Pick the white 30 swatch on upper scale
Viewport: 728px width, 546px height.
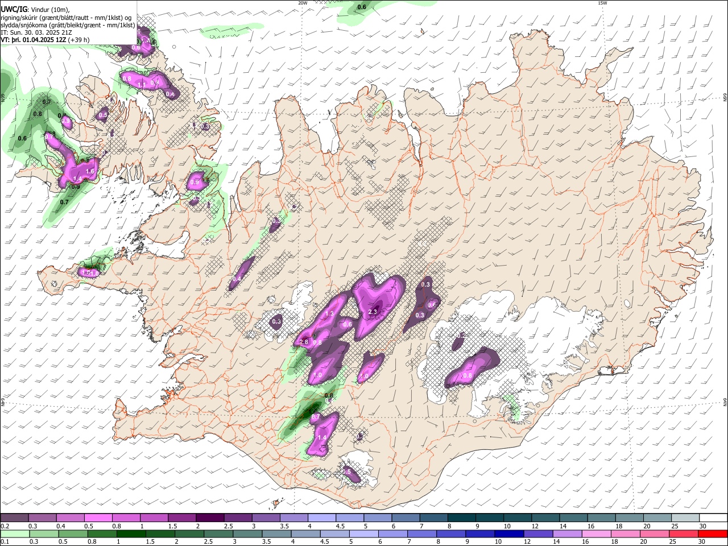[713, 518]
